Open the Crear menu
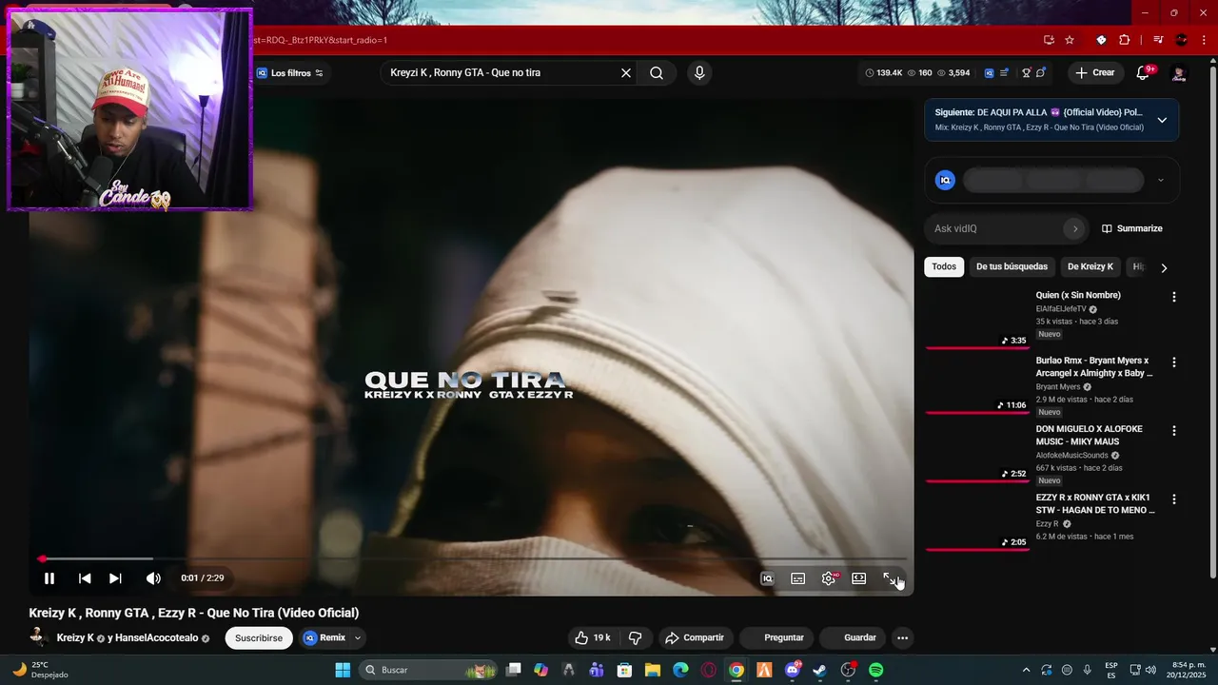Viewport: 1218px width, 685px height. (1094, 73)
